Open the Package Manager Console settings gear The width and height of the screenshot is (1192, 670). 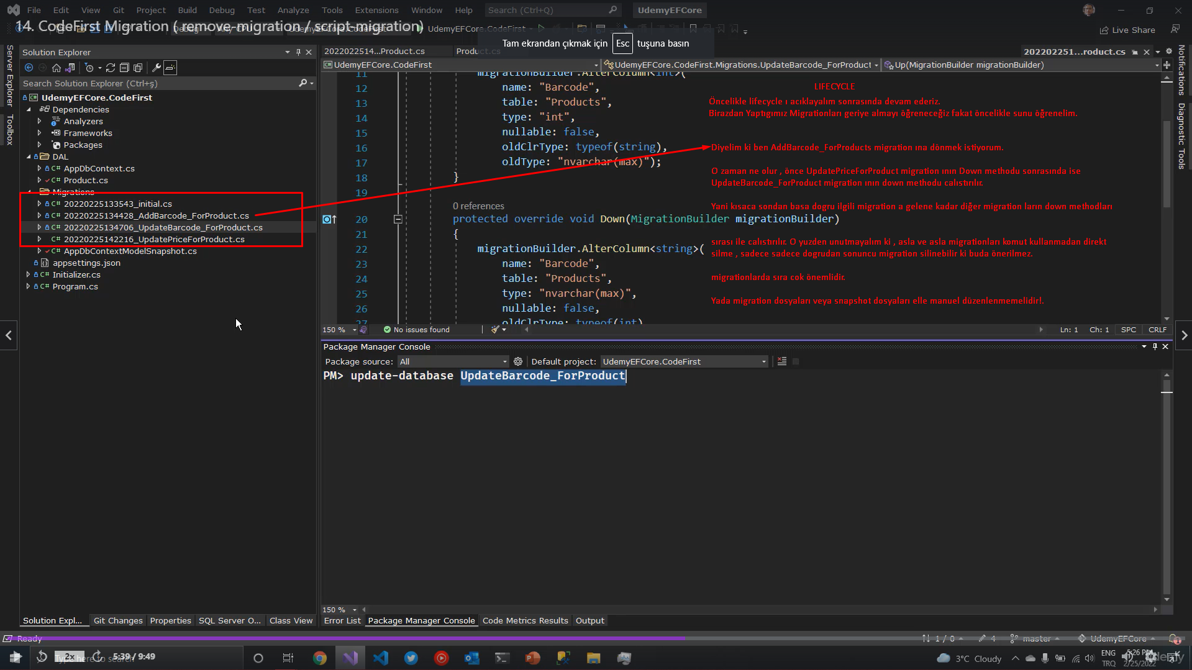[x=518, y=361]
